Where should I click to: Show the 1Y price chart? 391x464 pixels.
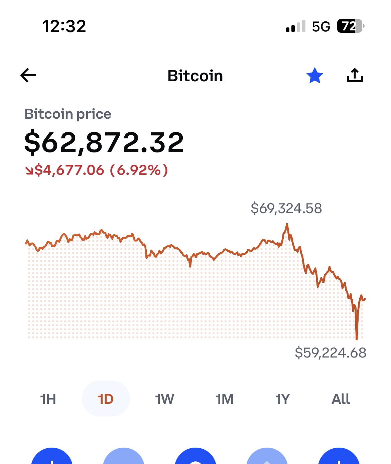(x=282, y=399)
